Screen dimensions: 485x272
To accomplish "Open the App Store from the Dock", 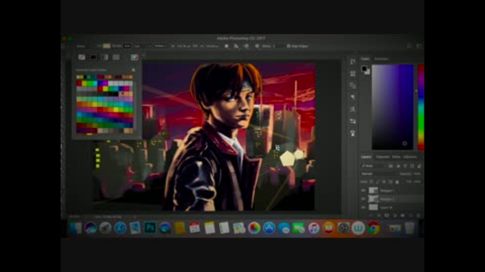I will (269, 228).
